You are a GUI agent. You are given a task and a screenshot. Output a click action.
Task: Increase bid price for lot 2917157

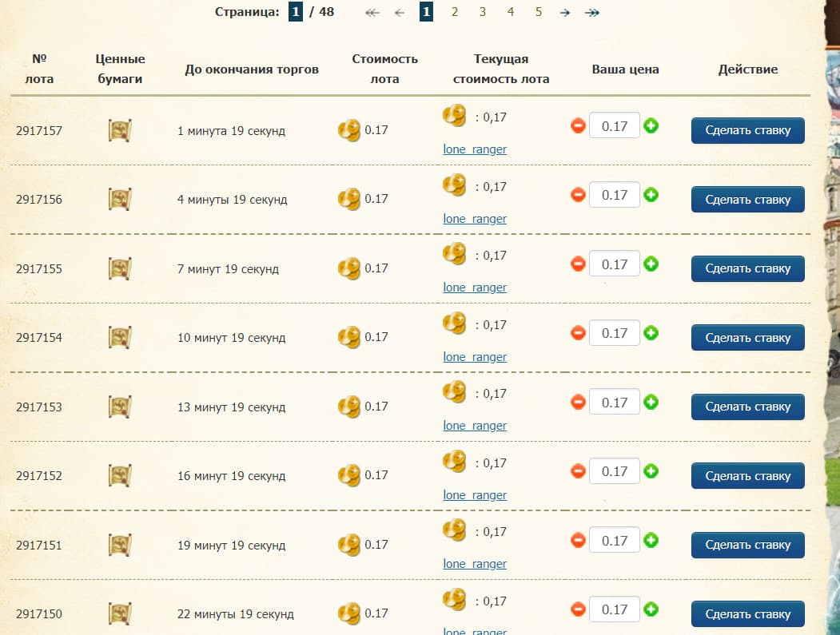click(651, 126)
